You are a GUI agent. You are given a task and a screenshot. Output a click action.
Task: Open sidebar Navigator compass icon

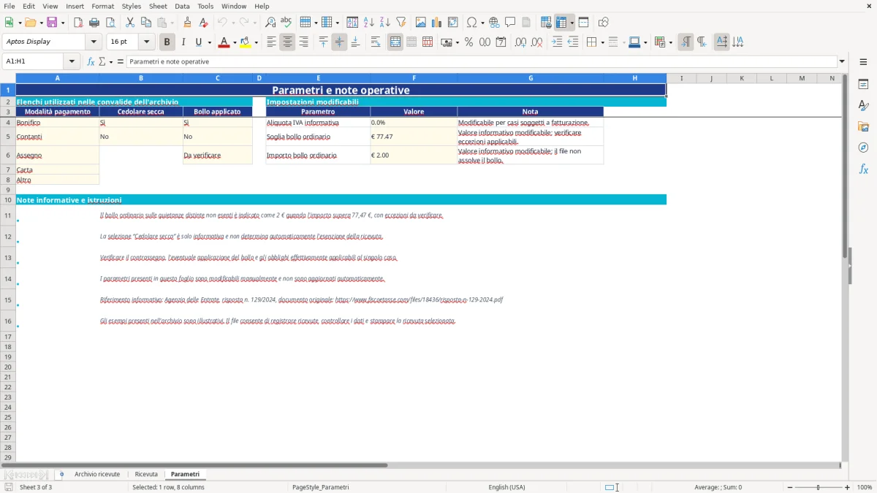pyautogui.click(x=863, y=148)
